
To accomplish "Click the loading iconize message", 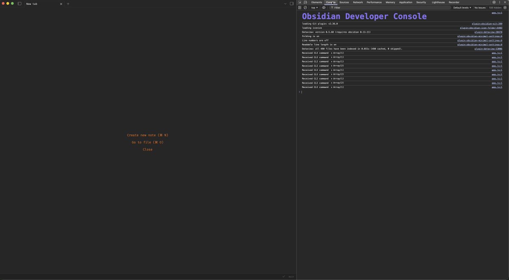I will (x=312, y=28).
